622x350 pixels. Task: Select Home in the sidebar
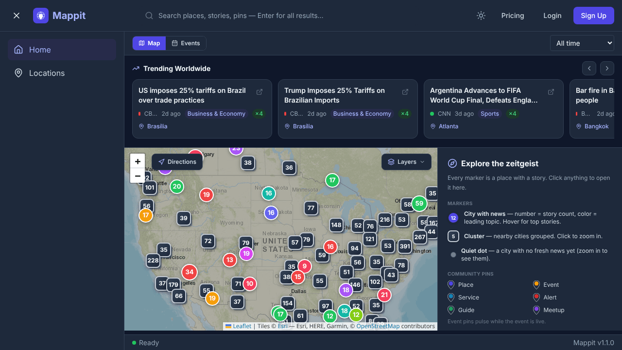click(62, 50)
